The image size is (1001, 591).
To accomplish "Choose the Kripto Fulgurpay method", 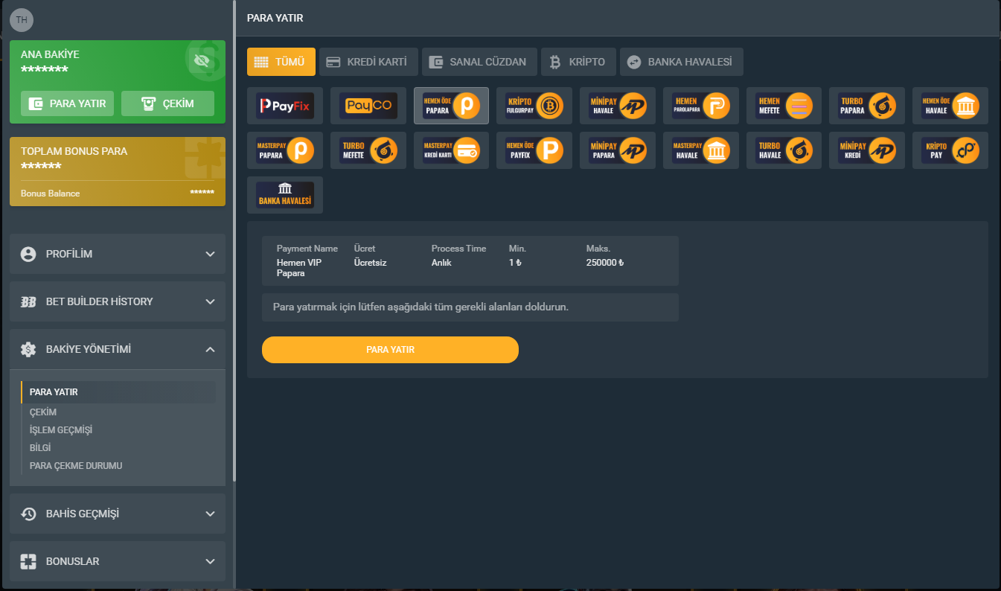I will tap(534, 106).
